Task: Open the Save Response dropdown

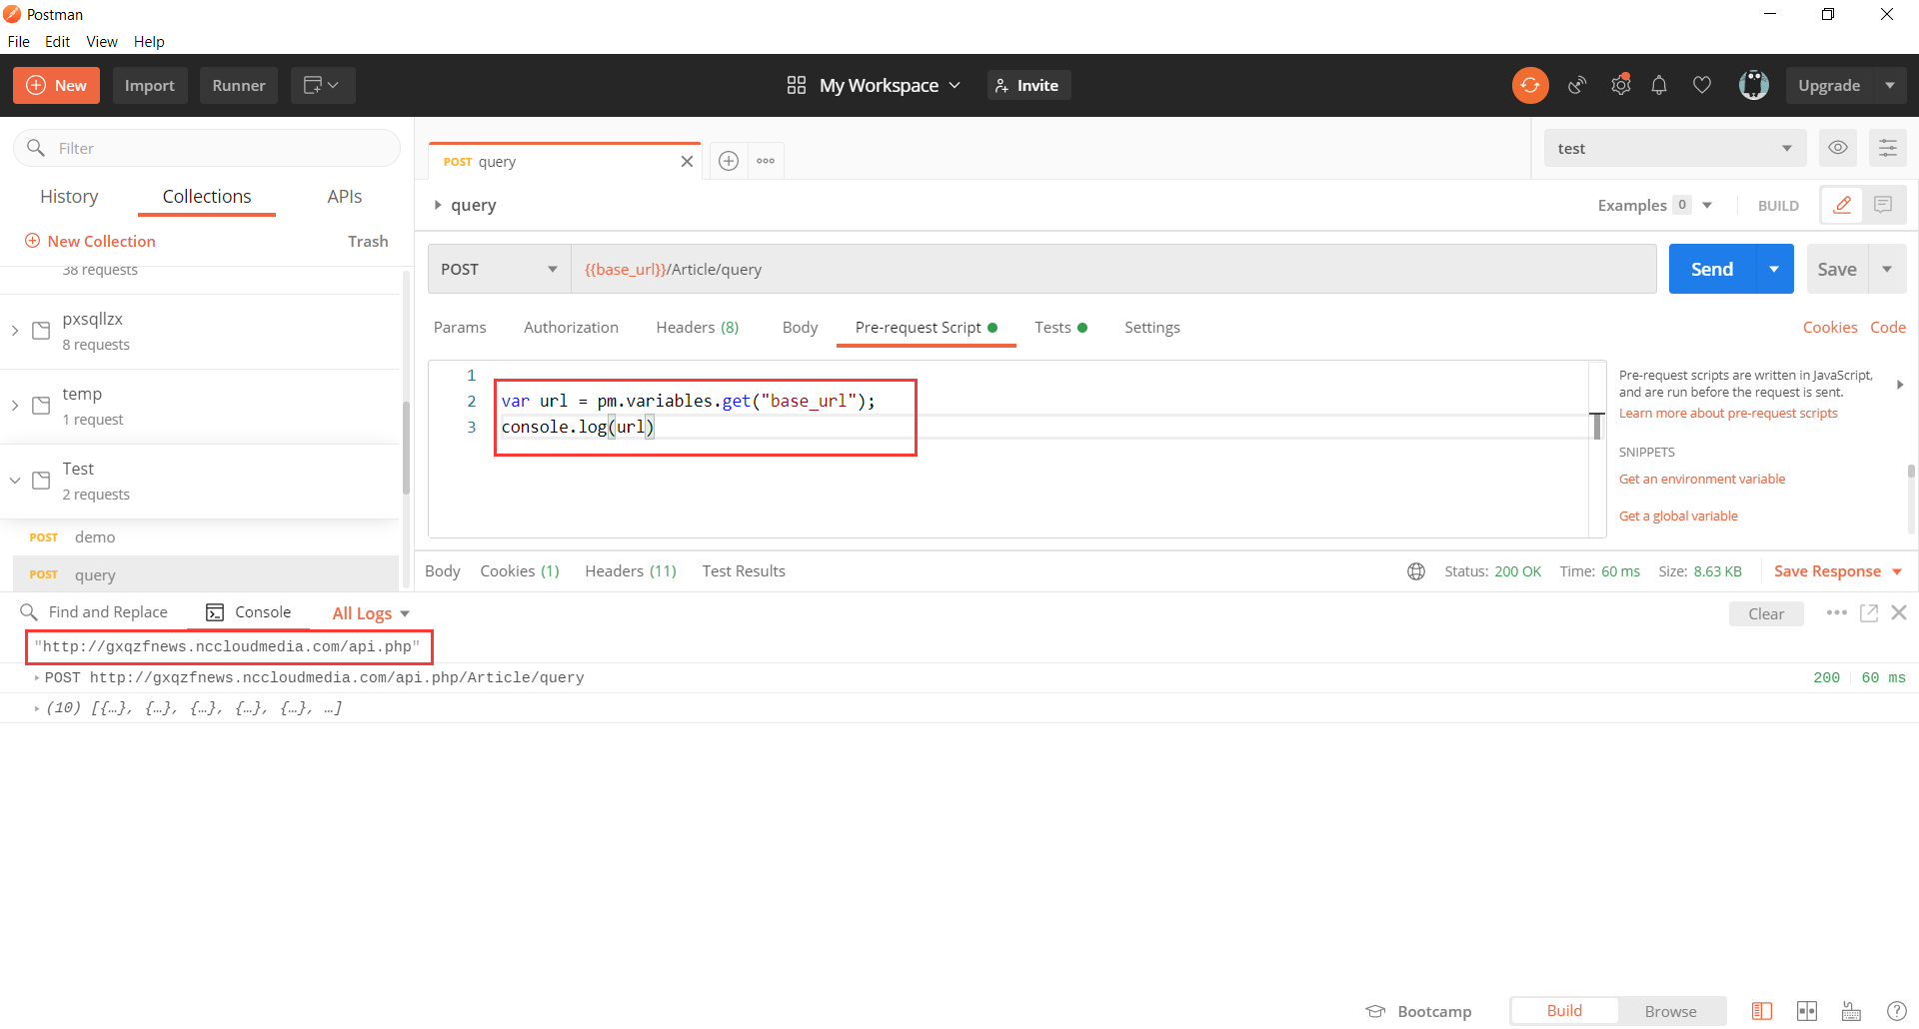Action: (x=1837, y=571)
